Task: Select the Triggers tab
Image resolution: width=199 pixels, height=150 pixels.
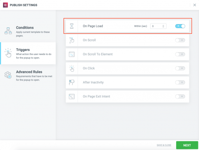Action: pos(28,53)
